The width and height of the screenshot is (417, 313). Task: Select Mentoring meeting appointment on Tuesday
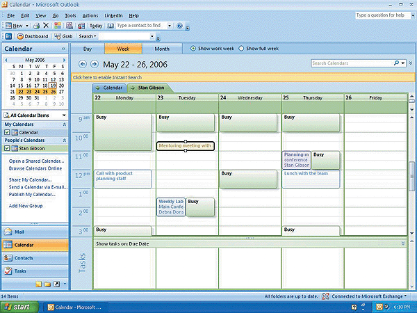tap(186, 146)
